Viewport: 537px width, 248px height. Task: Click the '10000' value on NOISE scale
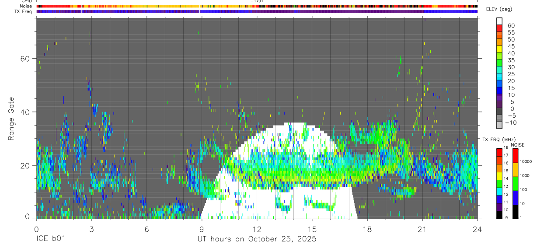(x=526, y=161)
